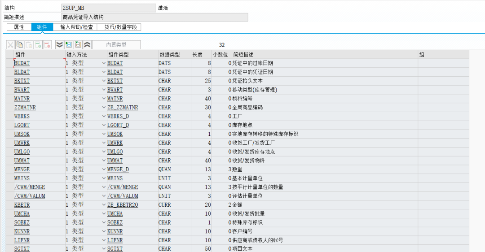Screen dimensions: 485x252
Task: Open the MENGE_D component type link
Action: point(118,169)
